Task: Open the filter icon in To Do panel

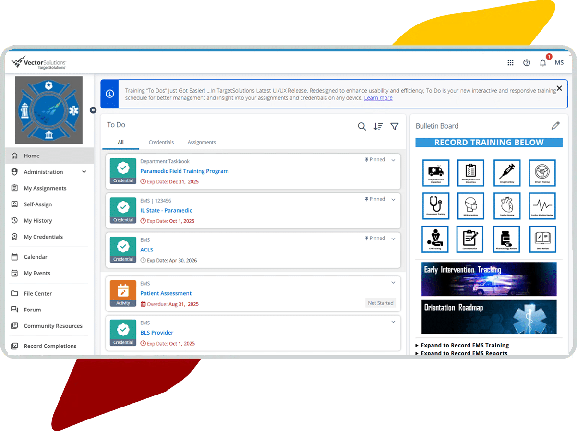Action: click(x=395, y=126)
